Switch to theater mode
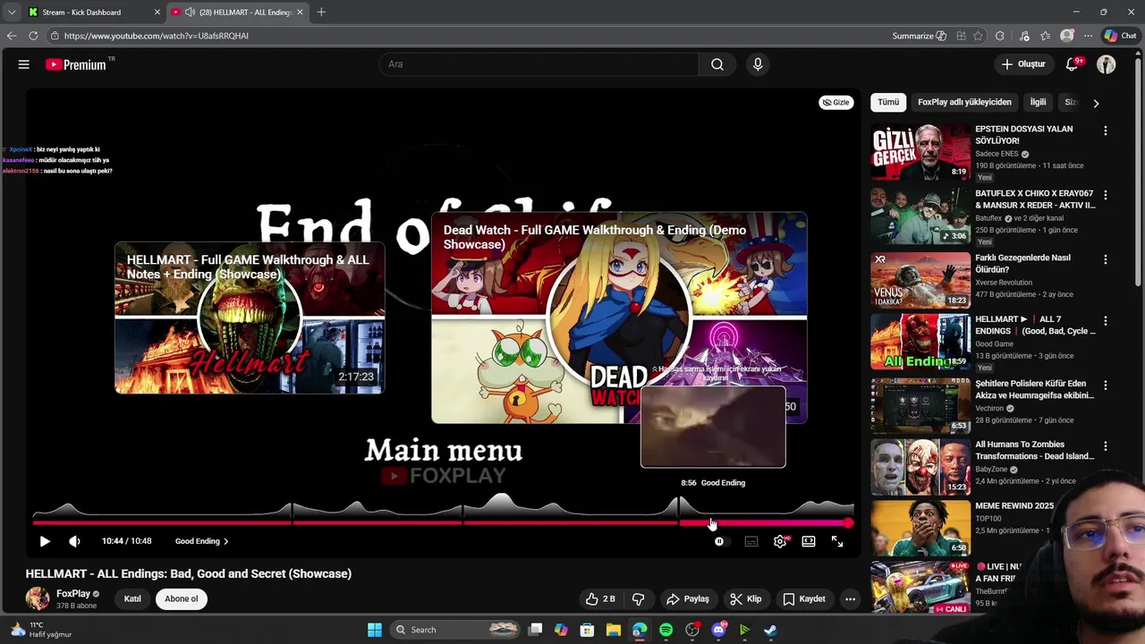The image size is (1145, 644). [809, 541]
